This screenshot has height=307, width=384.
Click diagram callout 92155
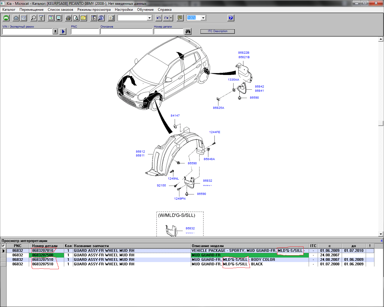(x=161, y=186)
